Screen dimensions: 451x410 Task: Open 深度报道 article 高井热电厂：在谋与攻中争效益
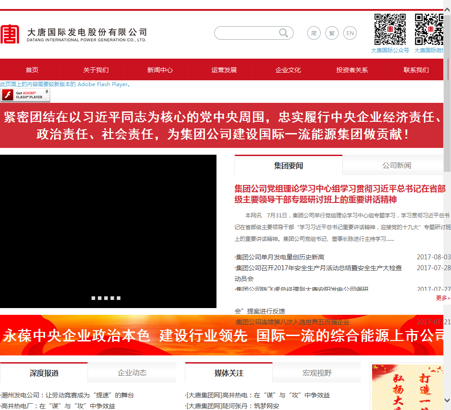click(58, 406)
